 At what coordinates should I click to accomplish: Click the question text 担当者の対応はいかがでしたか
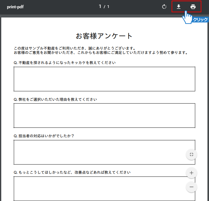[x=44, y=136]
